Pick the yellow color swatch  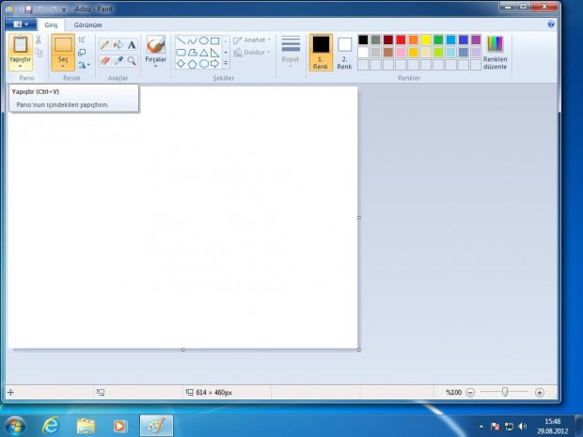click(x=426, y=39)
